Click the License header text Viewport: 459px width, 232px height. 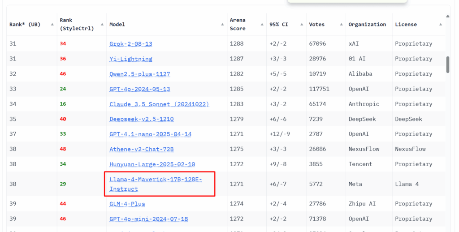[x=406, y=24]
